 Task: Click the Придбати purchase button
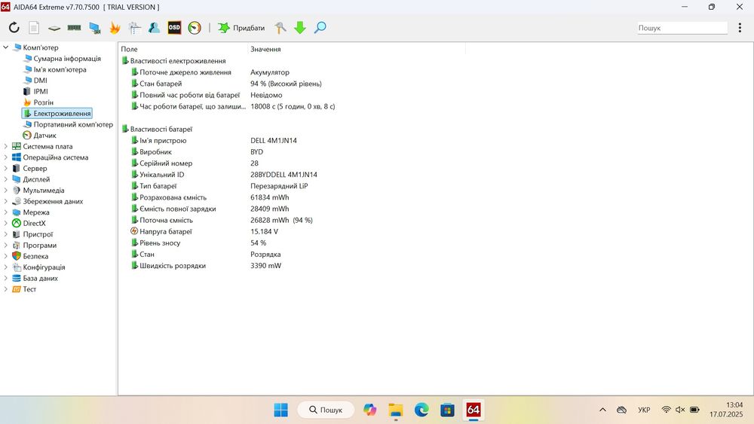click(241, 28)
